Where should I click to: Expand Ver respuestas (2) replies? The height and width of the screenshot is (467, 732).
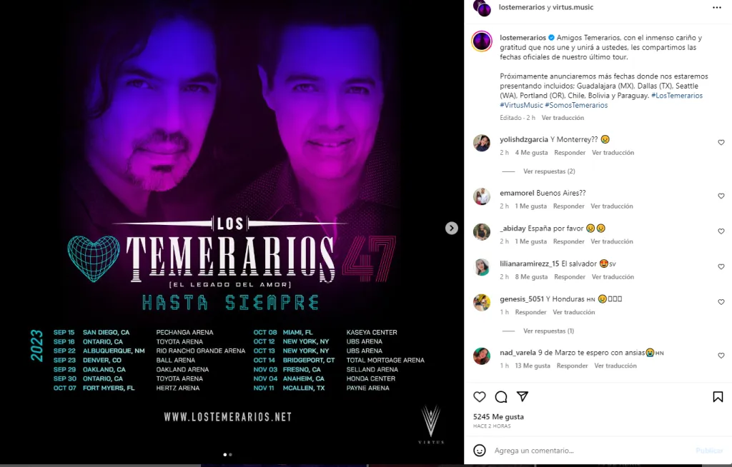coord(549,171)
